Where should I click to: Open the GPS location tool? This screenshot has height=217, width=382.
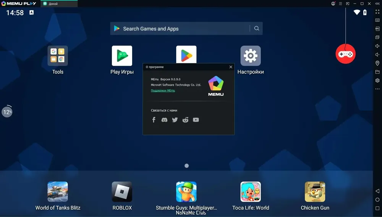pos(377,63)
